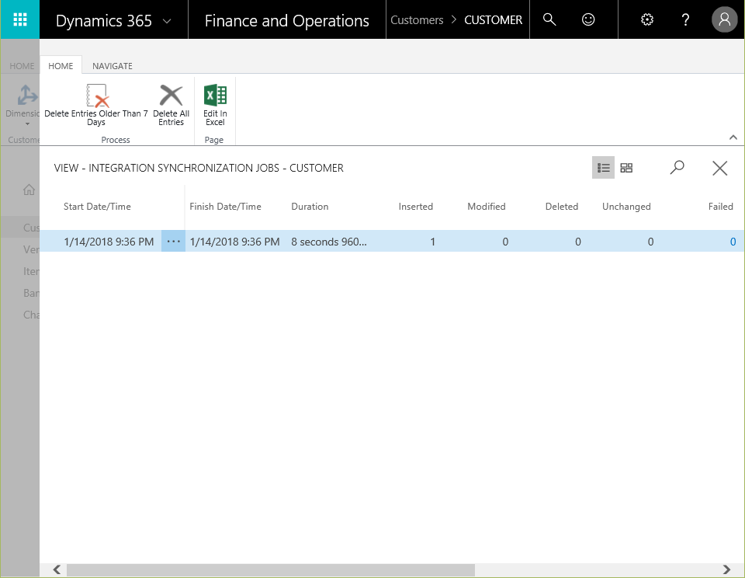
Task: Open row options ellipsis menu
Action: point(173,242)
